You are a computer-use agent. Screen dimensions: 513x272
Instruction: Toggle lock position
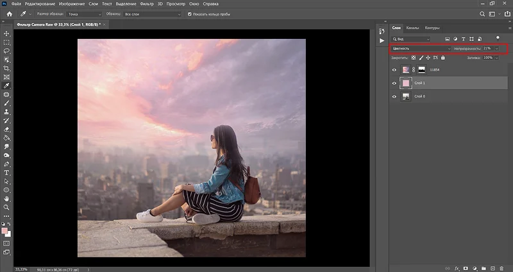coord(428,58)
